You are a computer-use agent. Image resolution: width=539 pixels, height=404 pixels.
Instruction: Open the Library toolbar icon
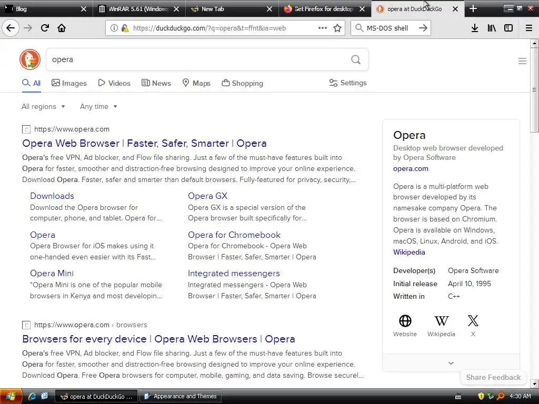492,28
